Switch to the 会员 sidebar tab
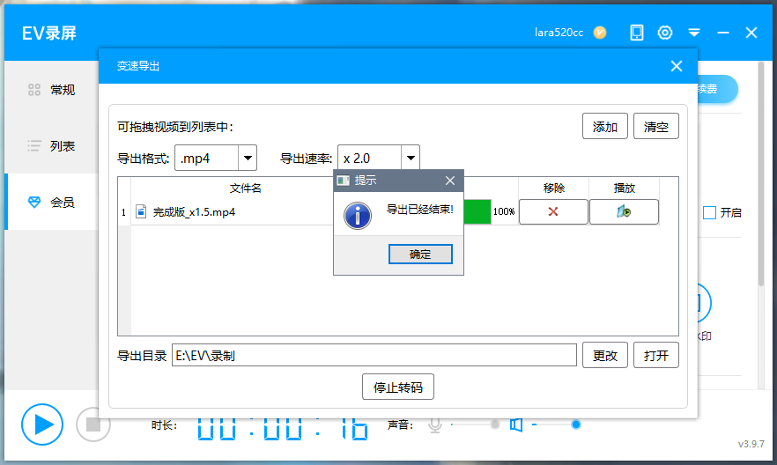 coord(52,202)
